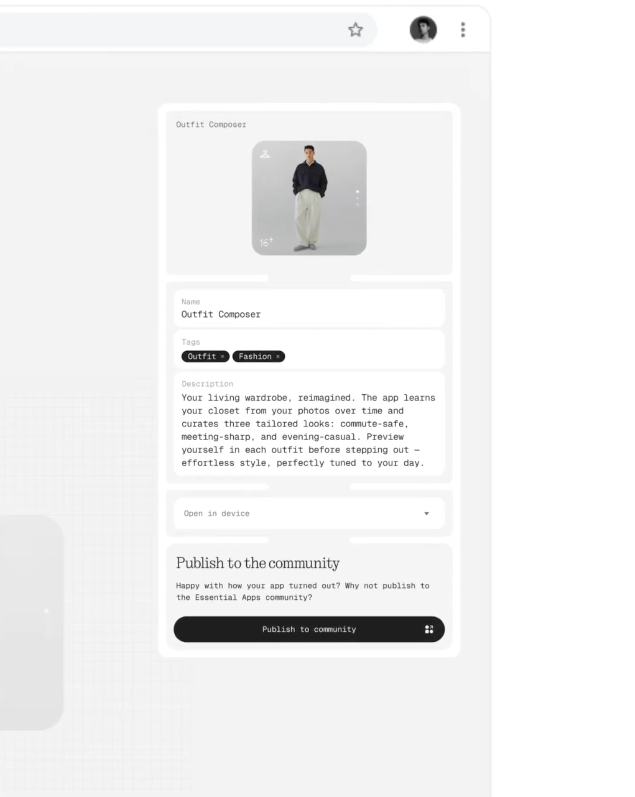Edit the Description text area
The height and width of the screenshot is (797, 635).
tap(309, 424)
